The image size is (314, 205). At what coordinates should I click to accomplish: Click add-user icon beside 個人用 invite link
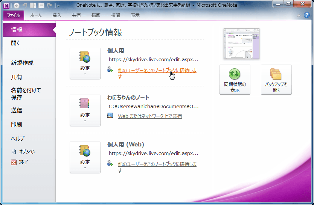(x=110, y=69)
